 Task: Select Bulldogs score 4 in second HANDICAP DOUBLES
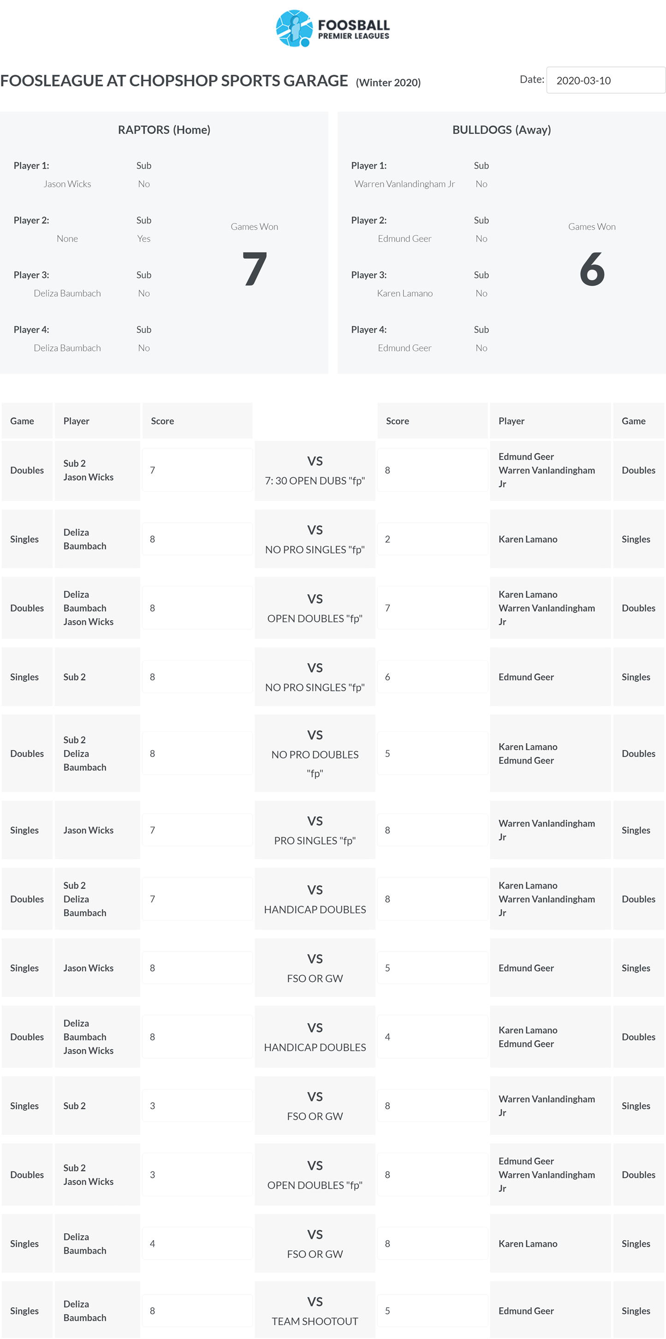[x=432, y=1037]
